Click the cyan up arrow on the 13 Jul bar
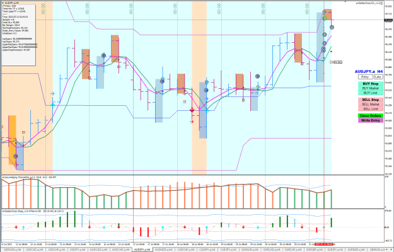Image resolution: width=394 pixels, height=252 pixels. pyautogui.click(x=52, y=105)
